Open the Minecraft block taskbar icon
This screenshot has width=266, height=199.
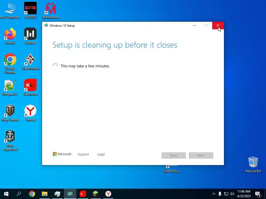[x=96, y=194]
